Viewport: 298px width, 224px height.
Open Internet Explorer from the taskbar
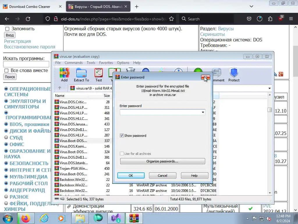pos(44,218)
